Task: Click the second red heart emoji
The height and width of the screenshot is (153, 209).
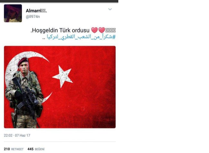Action: pos(102,30)
